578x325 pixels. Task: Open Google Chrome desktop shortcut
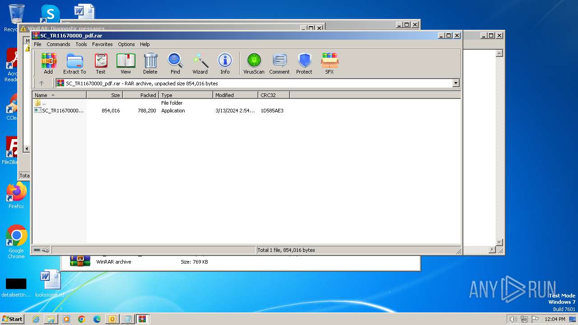pos(16,242)
